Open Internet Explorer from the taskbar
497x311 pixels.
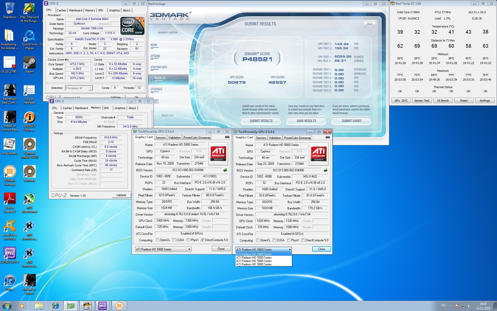click(x=55, y=306)
